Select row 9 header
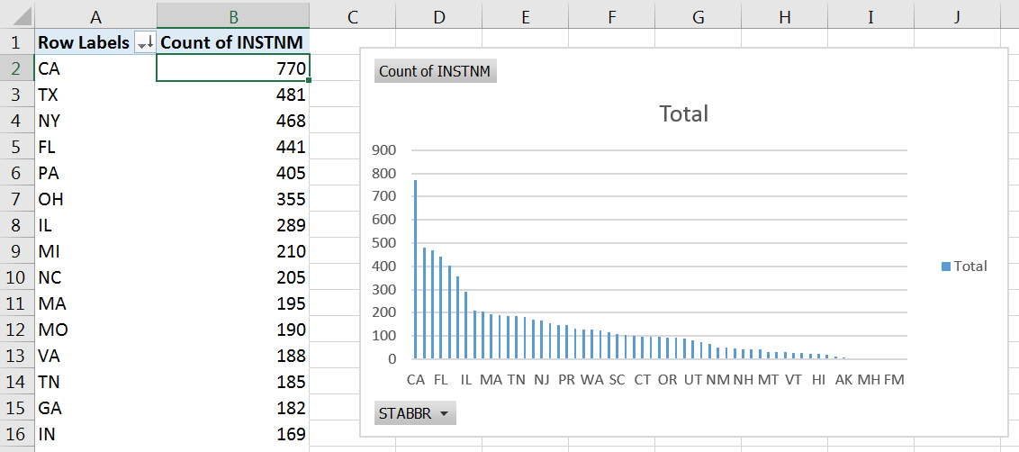This screenshot has width=1019, height=452. [x=17, y=251]
